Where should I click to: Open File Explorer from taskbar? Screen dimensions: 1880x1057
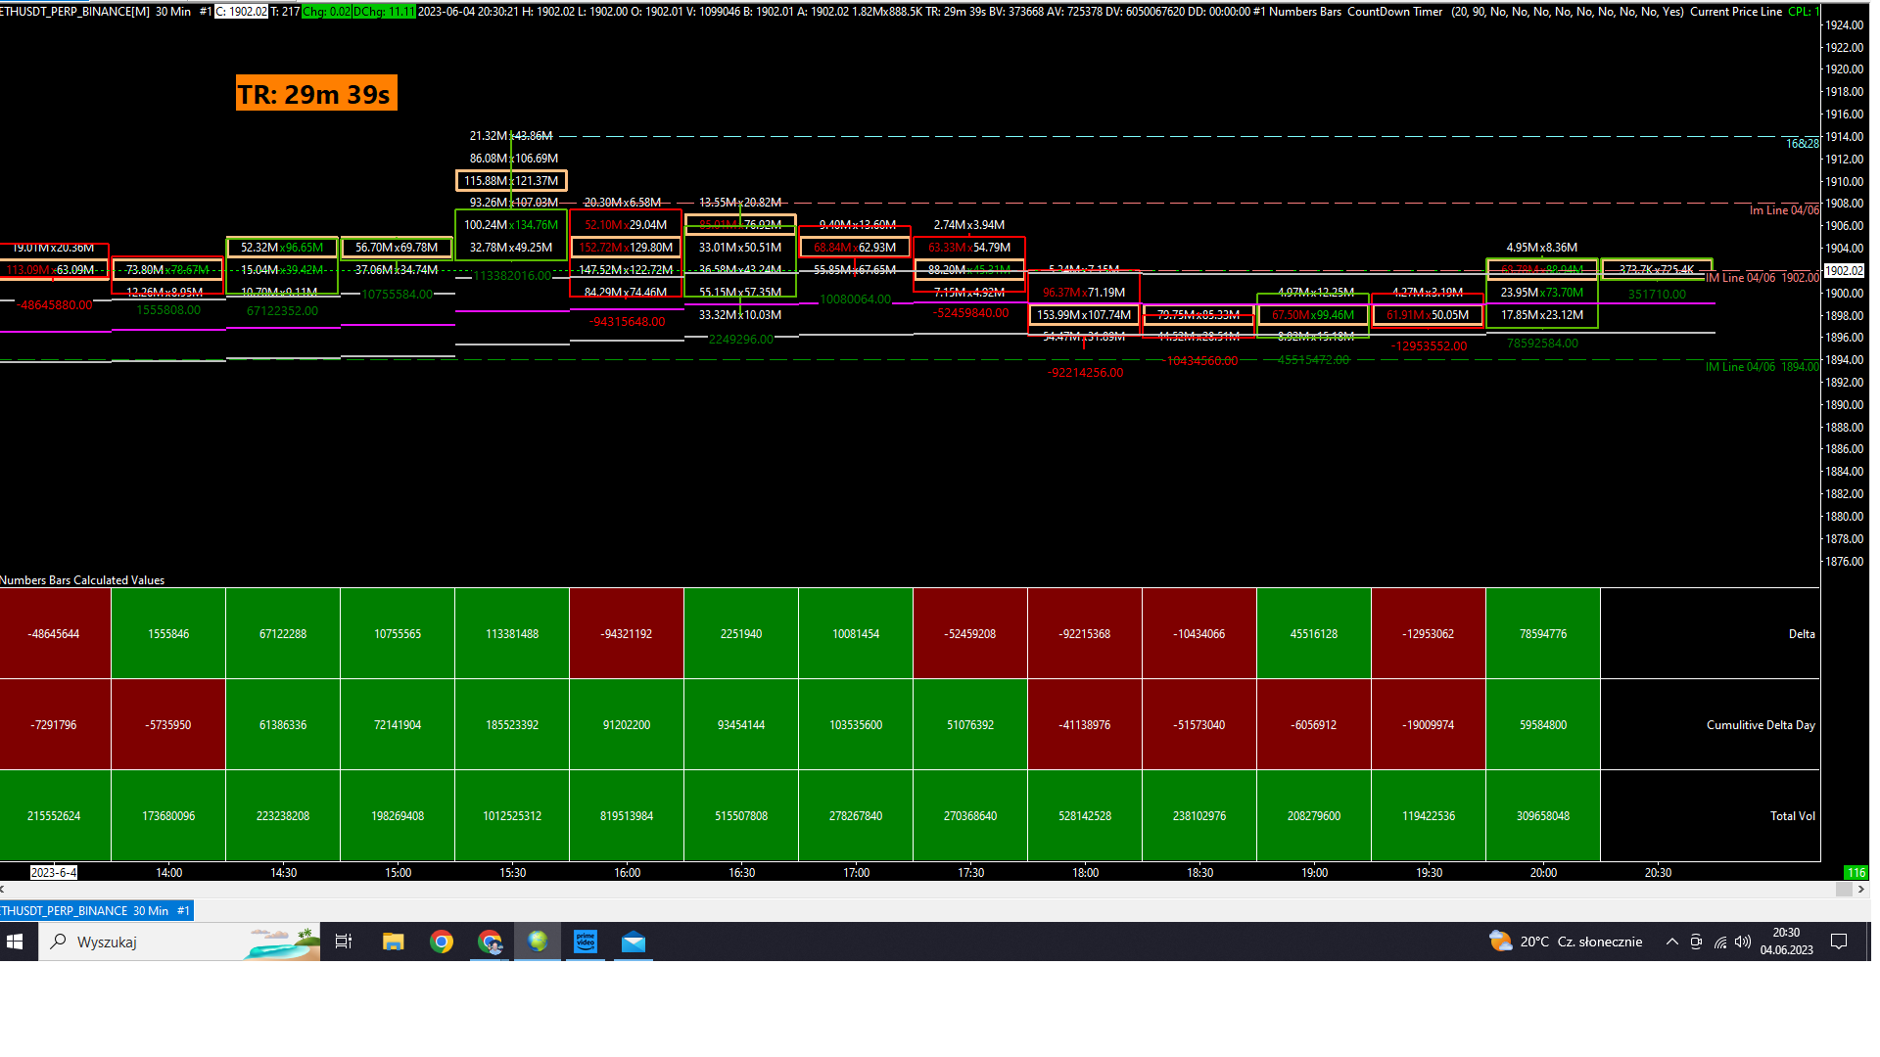(x=394, y=942)
